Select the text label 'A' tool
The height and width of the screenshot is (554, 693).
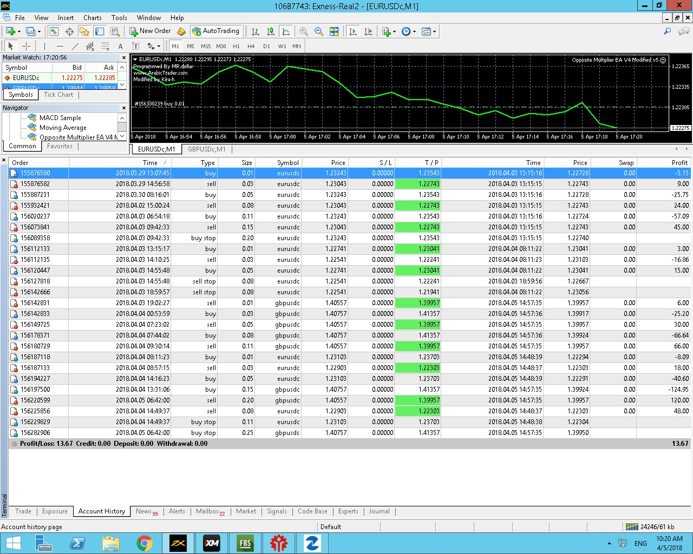pos(120,47)
